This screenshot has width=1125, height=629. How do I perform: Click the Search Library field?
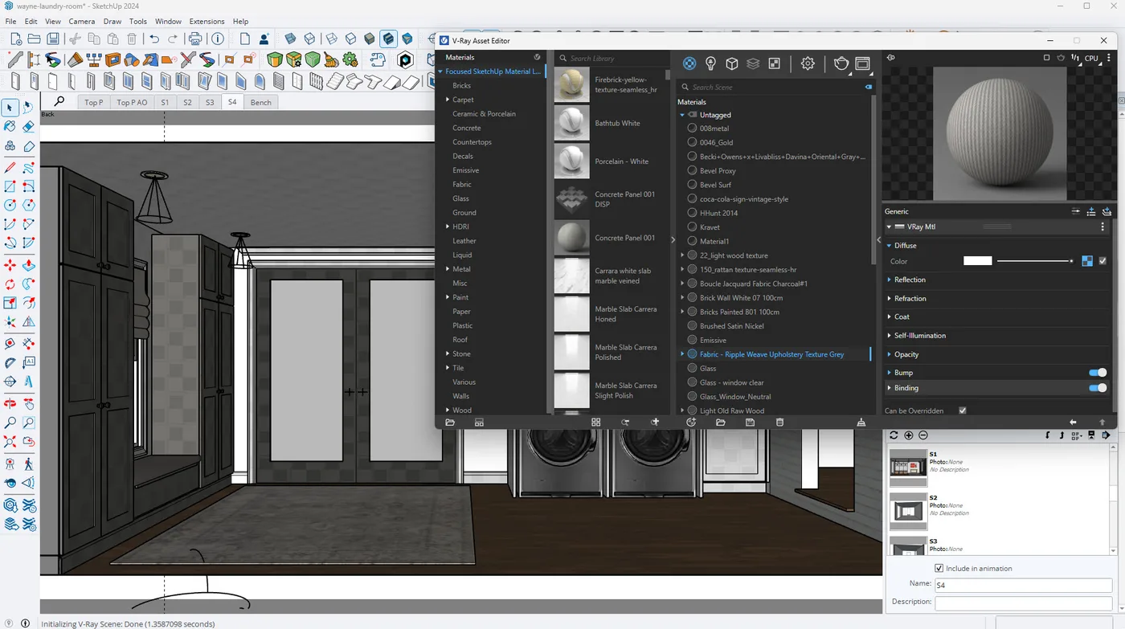coord(611,58)
